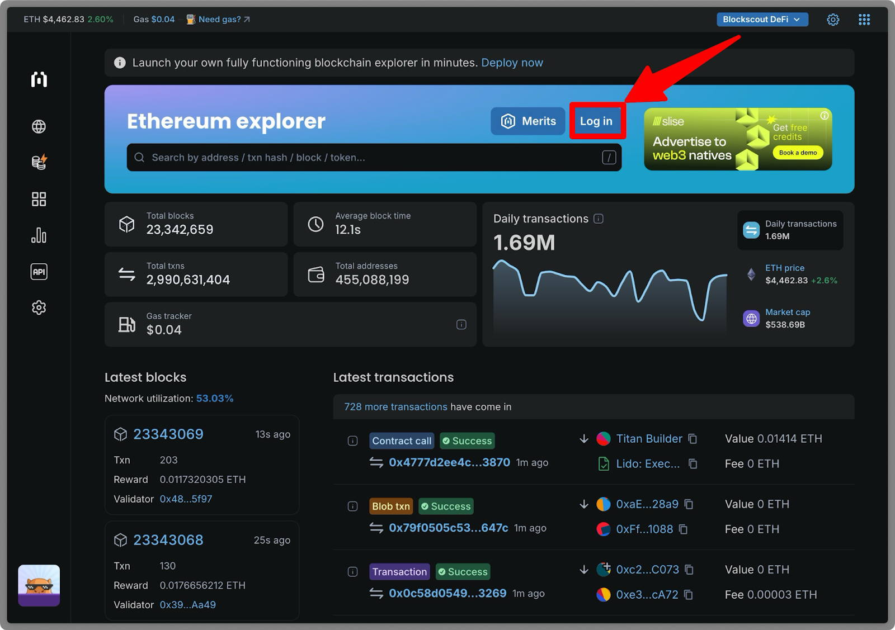The height and width of the screenshot is (630, 895).
Task: Click the Gas tracker info icon
Action: click(461, 325)
